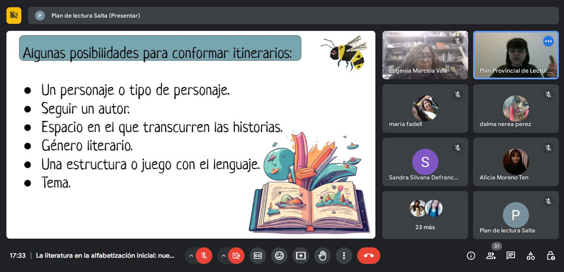
Task: Open host controls lock icon
Action: pyautogui.click(x=550, y=256)
